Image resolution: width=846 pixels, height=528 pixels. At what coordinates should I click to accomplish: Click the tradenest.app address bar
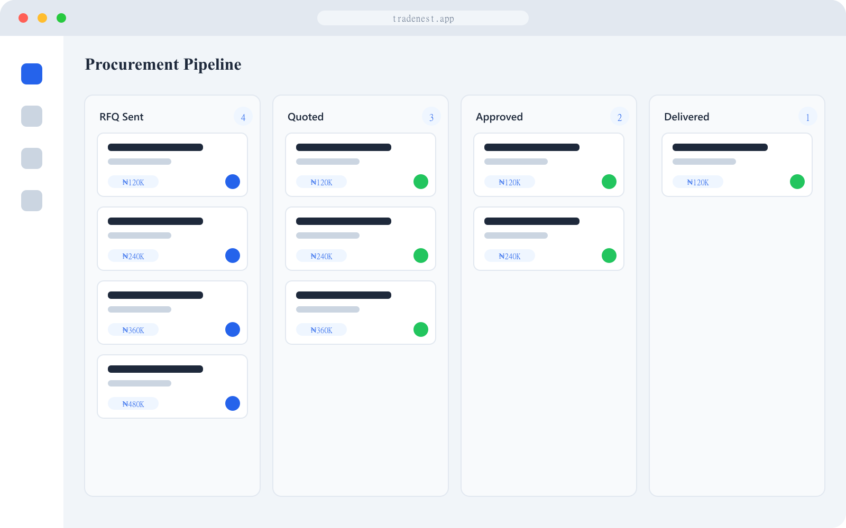click(423, 18)
